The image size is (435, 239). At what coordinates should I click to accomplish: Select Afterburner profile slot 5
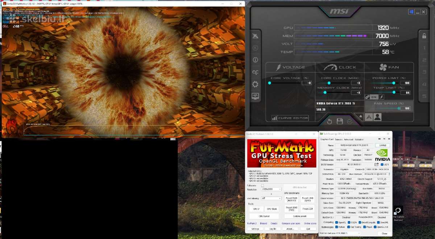click(x=424, y=96)
